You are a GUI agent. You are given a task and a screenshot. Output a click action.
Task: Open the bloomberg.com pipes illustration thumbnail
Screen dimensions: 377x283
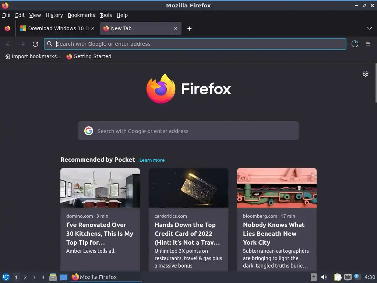click(x=277, y=188)
